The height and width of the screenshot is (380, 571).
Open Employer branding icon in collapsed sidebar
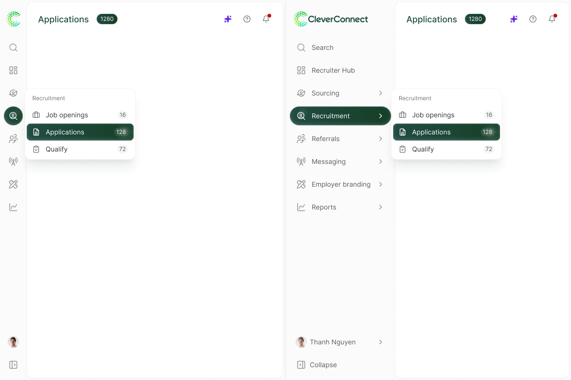[13, 184]
